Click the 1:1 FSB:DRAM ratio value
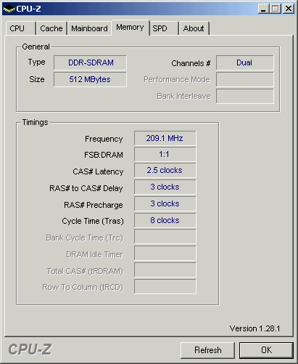 (165, 155)
